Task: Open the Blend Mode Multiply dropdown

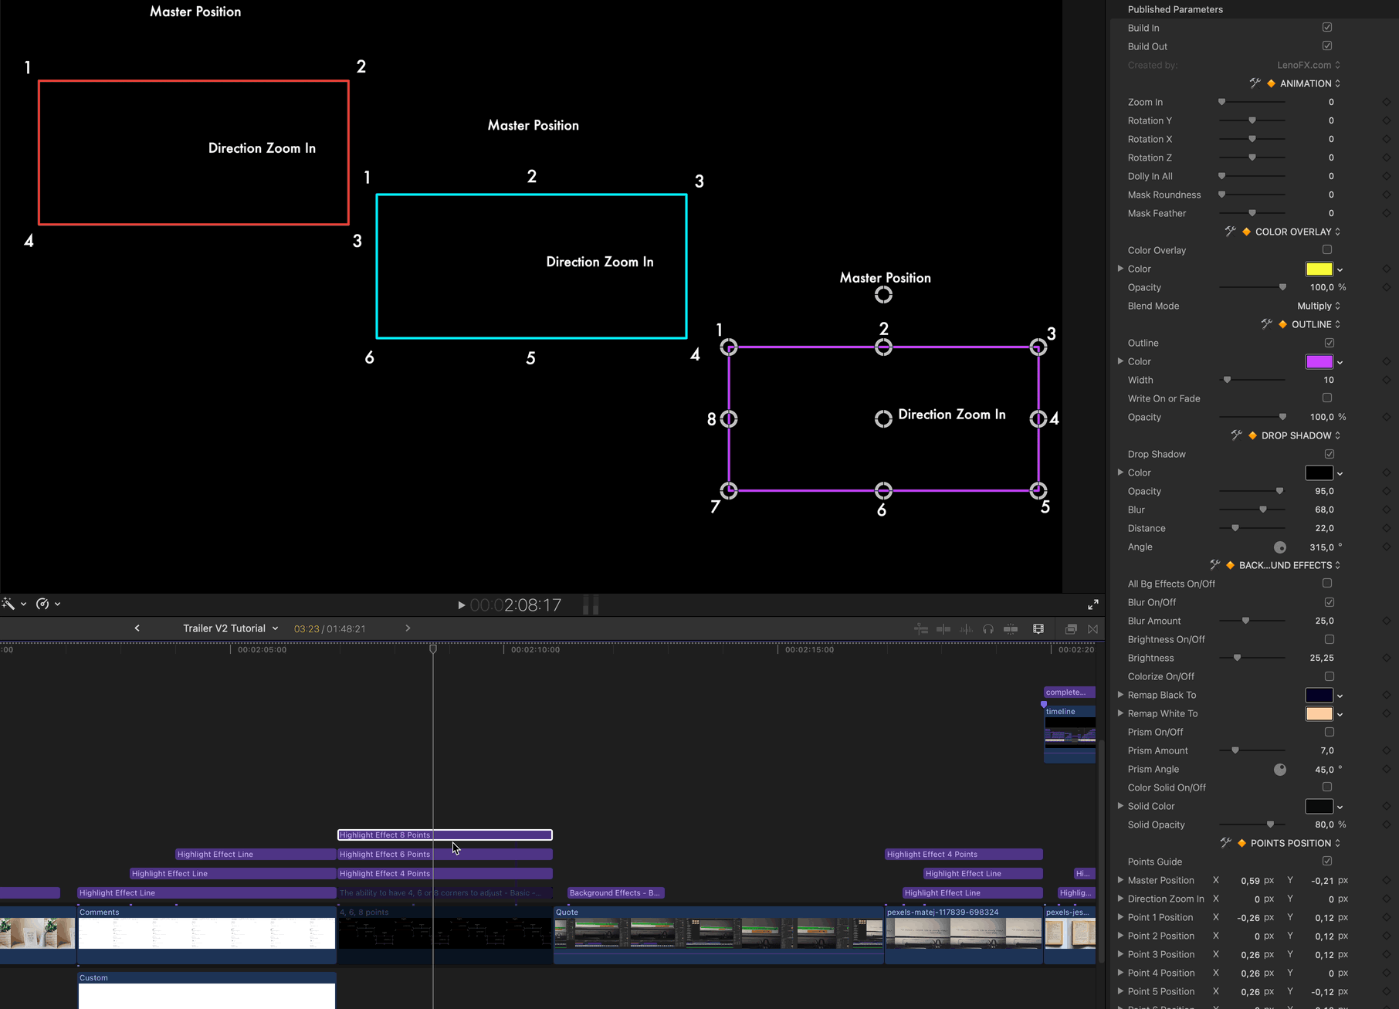Action: point(1318,306)
